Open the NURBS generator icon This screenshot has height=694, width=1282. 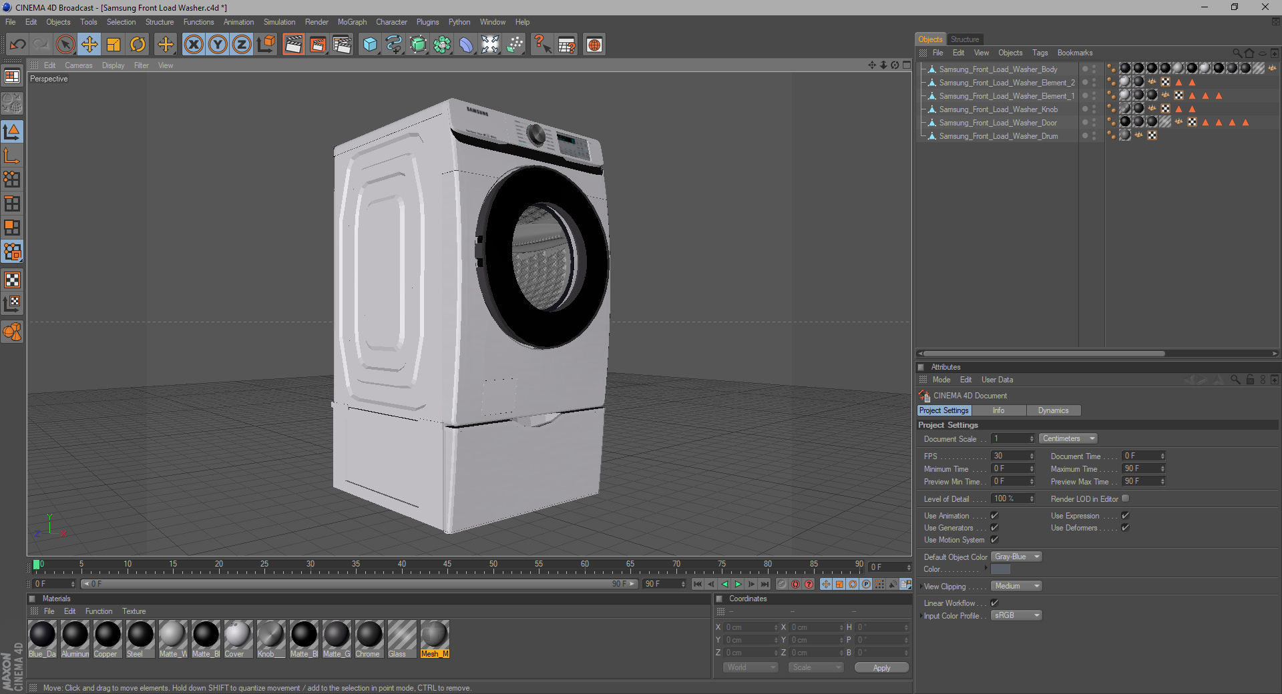pyautogui.click(x=418, y=45)
